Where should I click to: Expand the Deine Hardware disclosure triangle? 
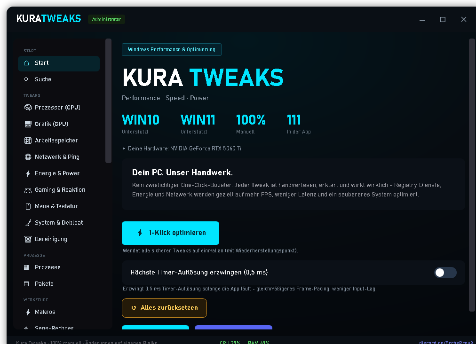(x=124, y=149)
